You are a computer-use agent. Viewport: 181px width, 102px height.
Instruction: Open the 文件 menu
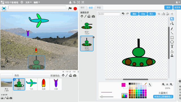(28, 2)
